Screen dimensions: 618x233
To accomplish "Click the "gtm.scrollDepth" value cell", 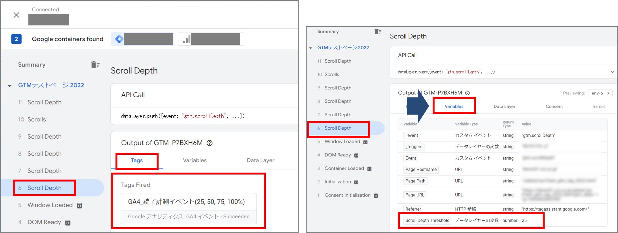I will coord(539,135).
